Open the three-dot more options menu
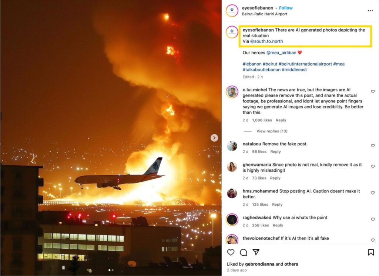The height and width of the screenshot is (276, 379). pyautogui.click(x=370, y=11)
